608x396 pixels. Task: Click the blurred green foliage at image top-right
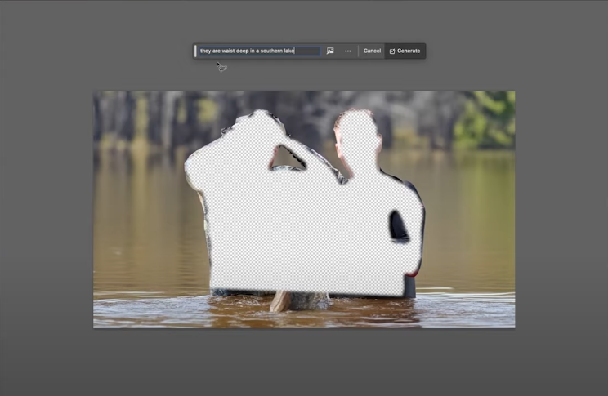[486, 118]
